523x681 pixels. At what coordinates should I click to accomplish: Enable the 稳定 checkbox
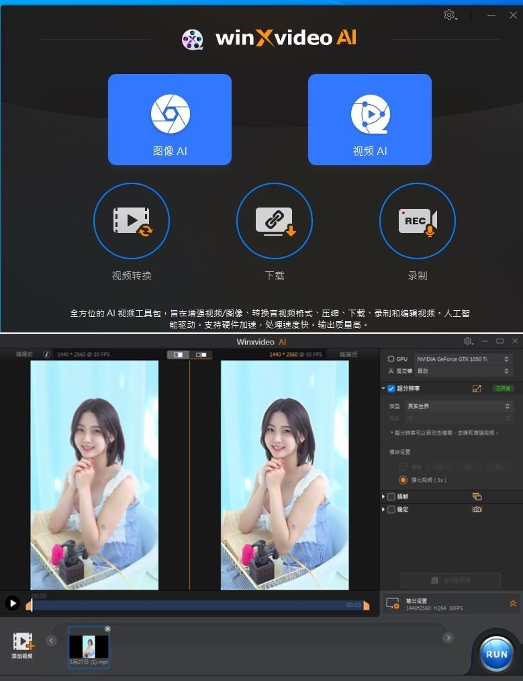391,510
